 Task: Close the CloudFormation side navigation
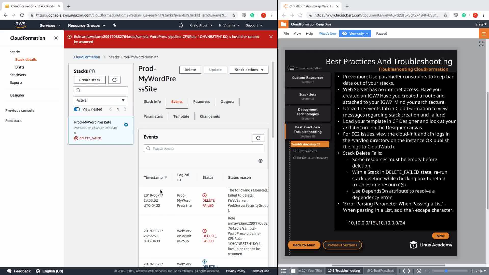pyautogui.click(x=56, y=38)
